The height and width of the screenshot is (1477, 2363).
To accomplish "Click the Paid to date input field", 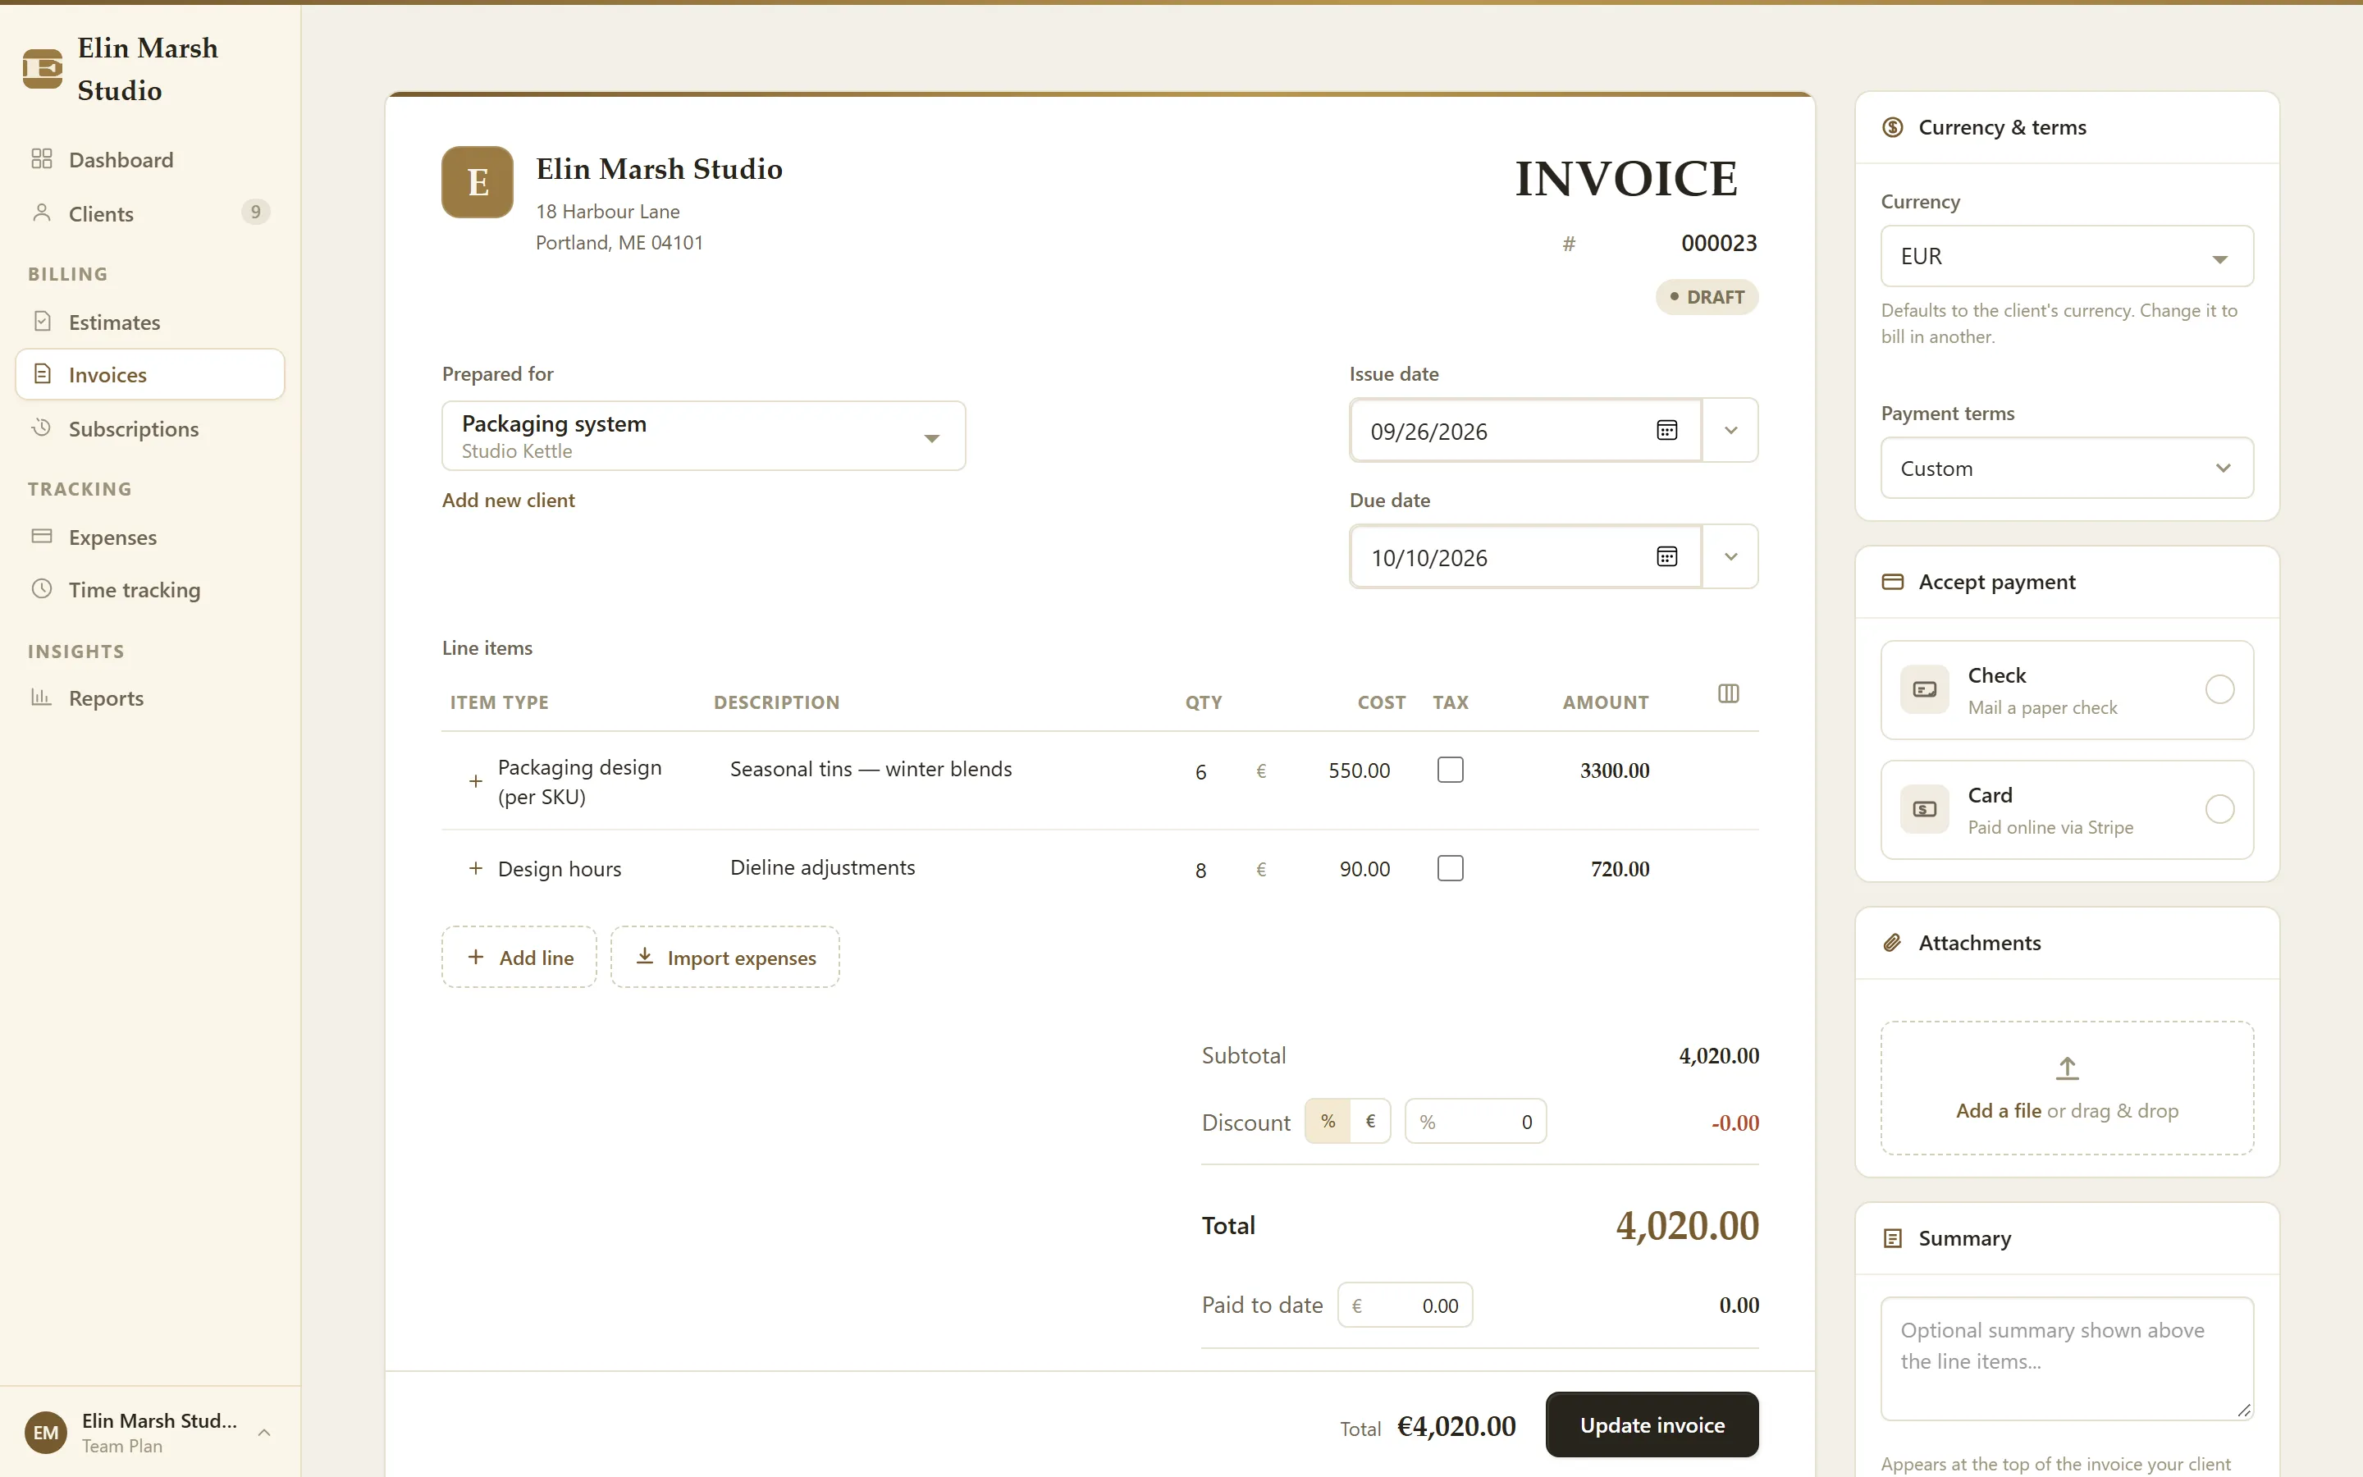I will [x=1404, y=1305].
